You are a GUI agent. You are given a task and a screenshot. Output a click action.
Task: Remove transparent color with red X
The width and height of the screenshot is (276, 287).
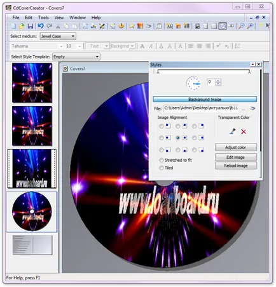(244, 131)
